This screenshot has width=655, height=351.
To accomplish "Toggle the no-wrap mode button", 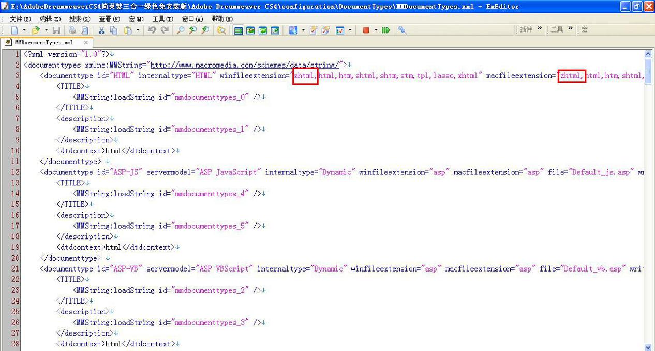I will click(x=238, y=30).
